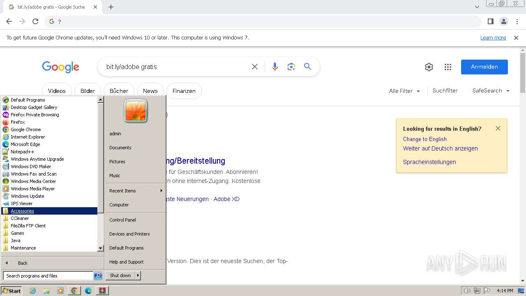Open Windows Explorer taskbar folder icon
Screen dimensions: 526x296
pyautogui.click(x=46, y=291)
